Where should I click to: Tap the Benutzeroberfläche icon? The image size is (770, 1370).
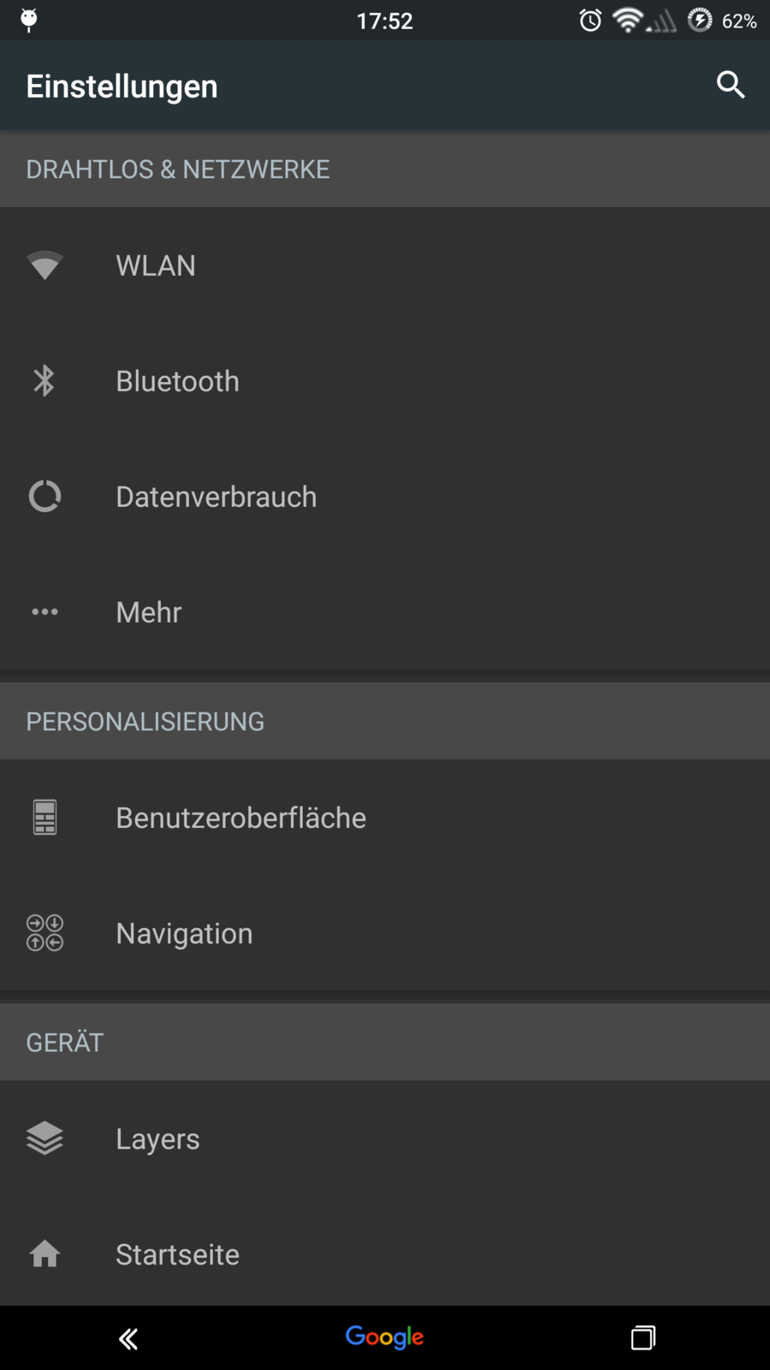pos(44,818)
